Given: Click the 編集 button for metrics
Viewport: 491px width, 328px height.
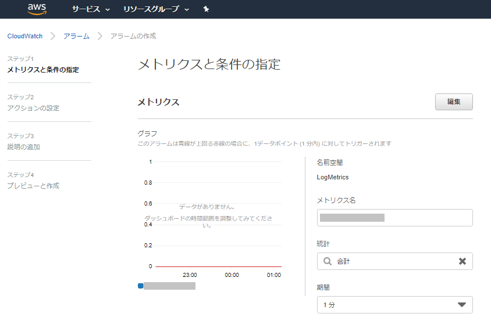Looking at the screenshot, I should click(454, 102).
